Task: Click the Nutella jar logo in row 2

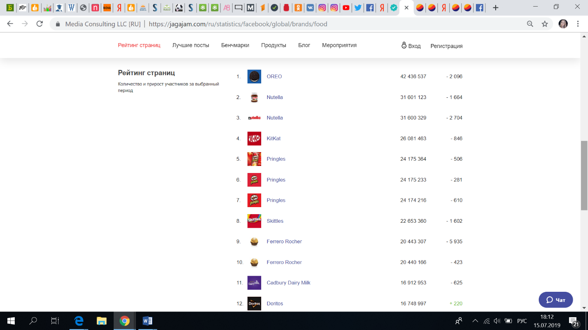Action: coord(254,97)
